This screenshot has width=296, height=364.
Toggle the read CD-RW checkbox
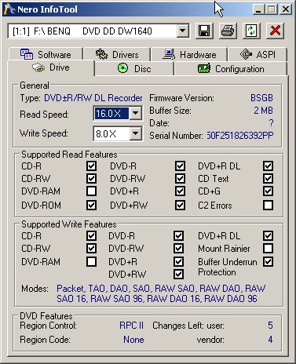click(91, 178)
